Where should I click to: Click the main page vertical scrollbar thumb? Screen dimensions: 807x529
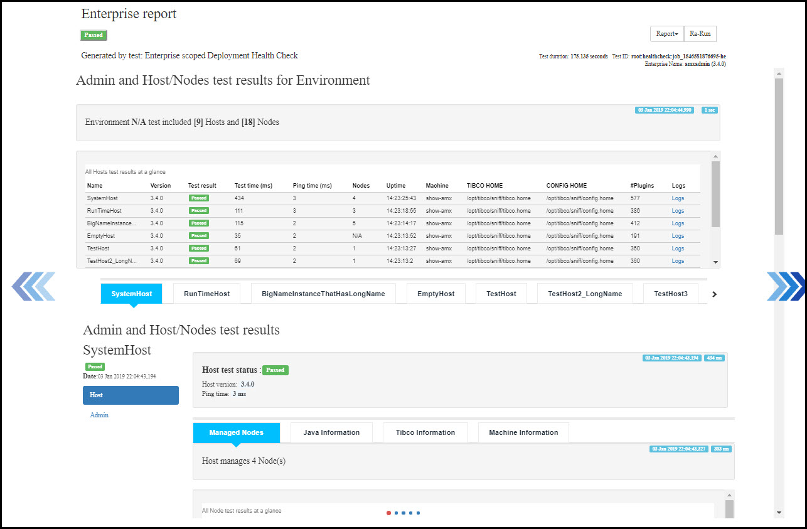[x=779, y=157]
